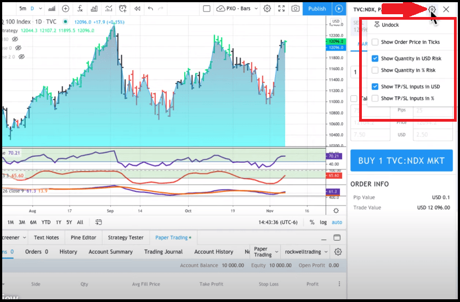Open the Strategy Tester tab

[x=126, y=237]
